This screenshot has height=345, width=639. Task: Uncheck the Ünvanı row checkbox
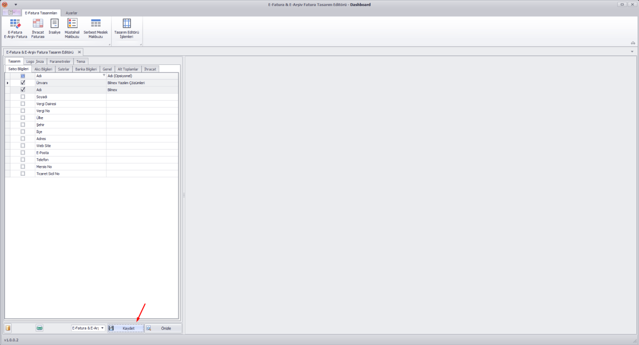pos(23,83)
